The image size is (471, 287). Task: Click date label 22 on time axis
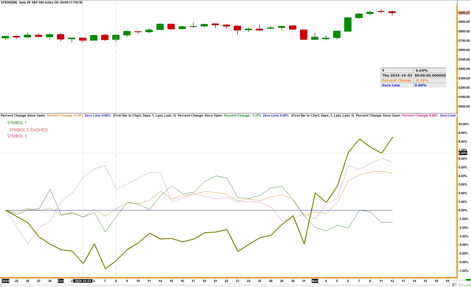coord(226,281)
